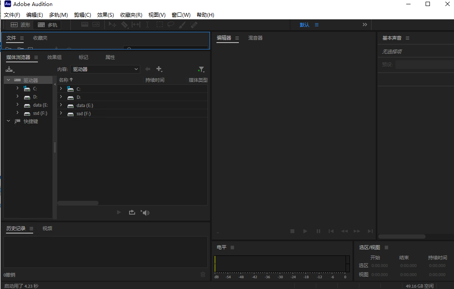
Task: Click the 基本声音 panel horizontal scrollbar
Action: [x=402, y=237]
